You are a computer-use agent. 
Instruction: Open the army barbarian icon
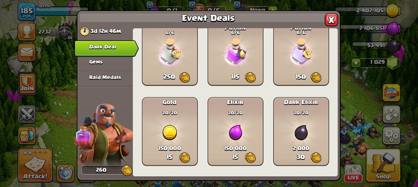pos(27,136)
